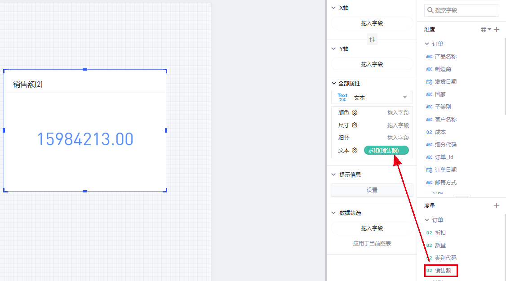Click the plus icon beside 维度
Image resolution: width=506 pixels, height=281 pixels.
497,30
